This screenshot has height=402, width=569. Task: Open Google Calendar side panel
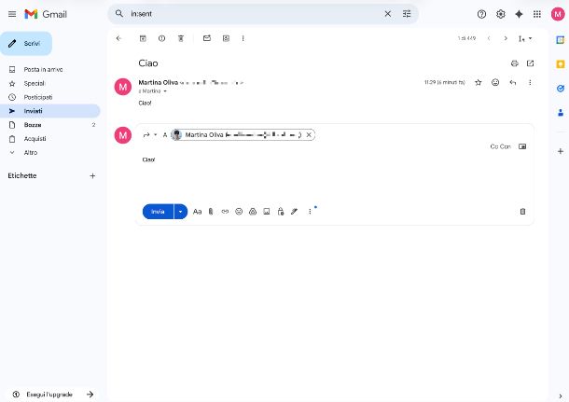pyautogui.click(x=561, y=40)
